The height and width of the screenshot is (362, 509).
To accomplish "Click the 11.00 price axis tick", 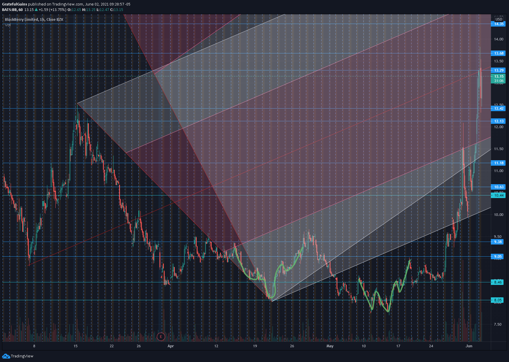I will pyautogui.click(x=499, y=171).
